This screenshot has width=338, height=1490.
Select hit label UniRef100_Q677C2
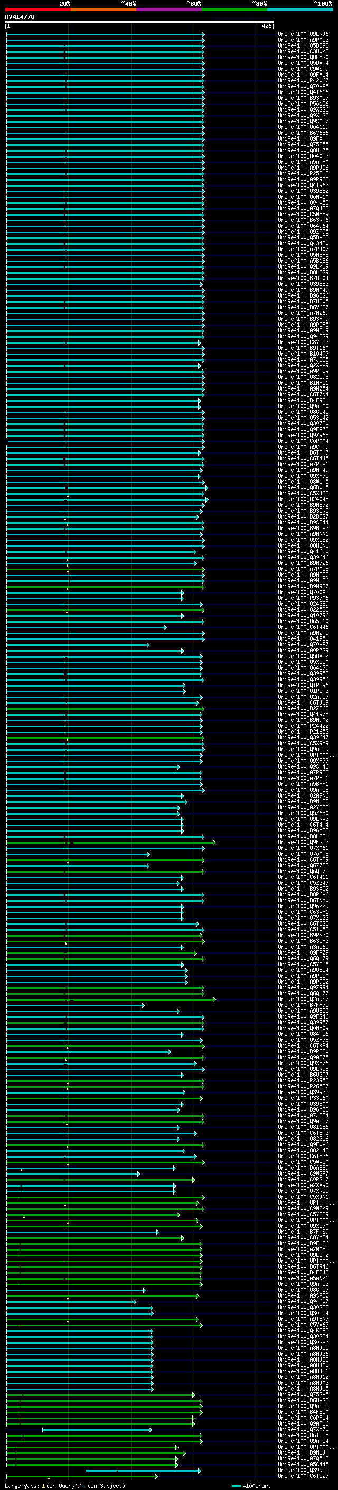[303, 865]
